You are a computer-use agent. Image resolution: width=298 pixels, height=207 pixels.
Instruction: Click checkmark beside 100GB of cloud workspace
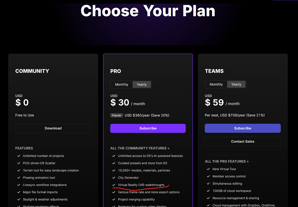208,191
